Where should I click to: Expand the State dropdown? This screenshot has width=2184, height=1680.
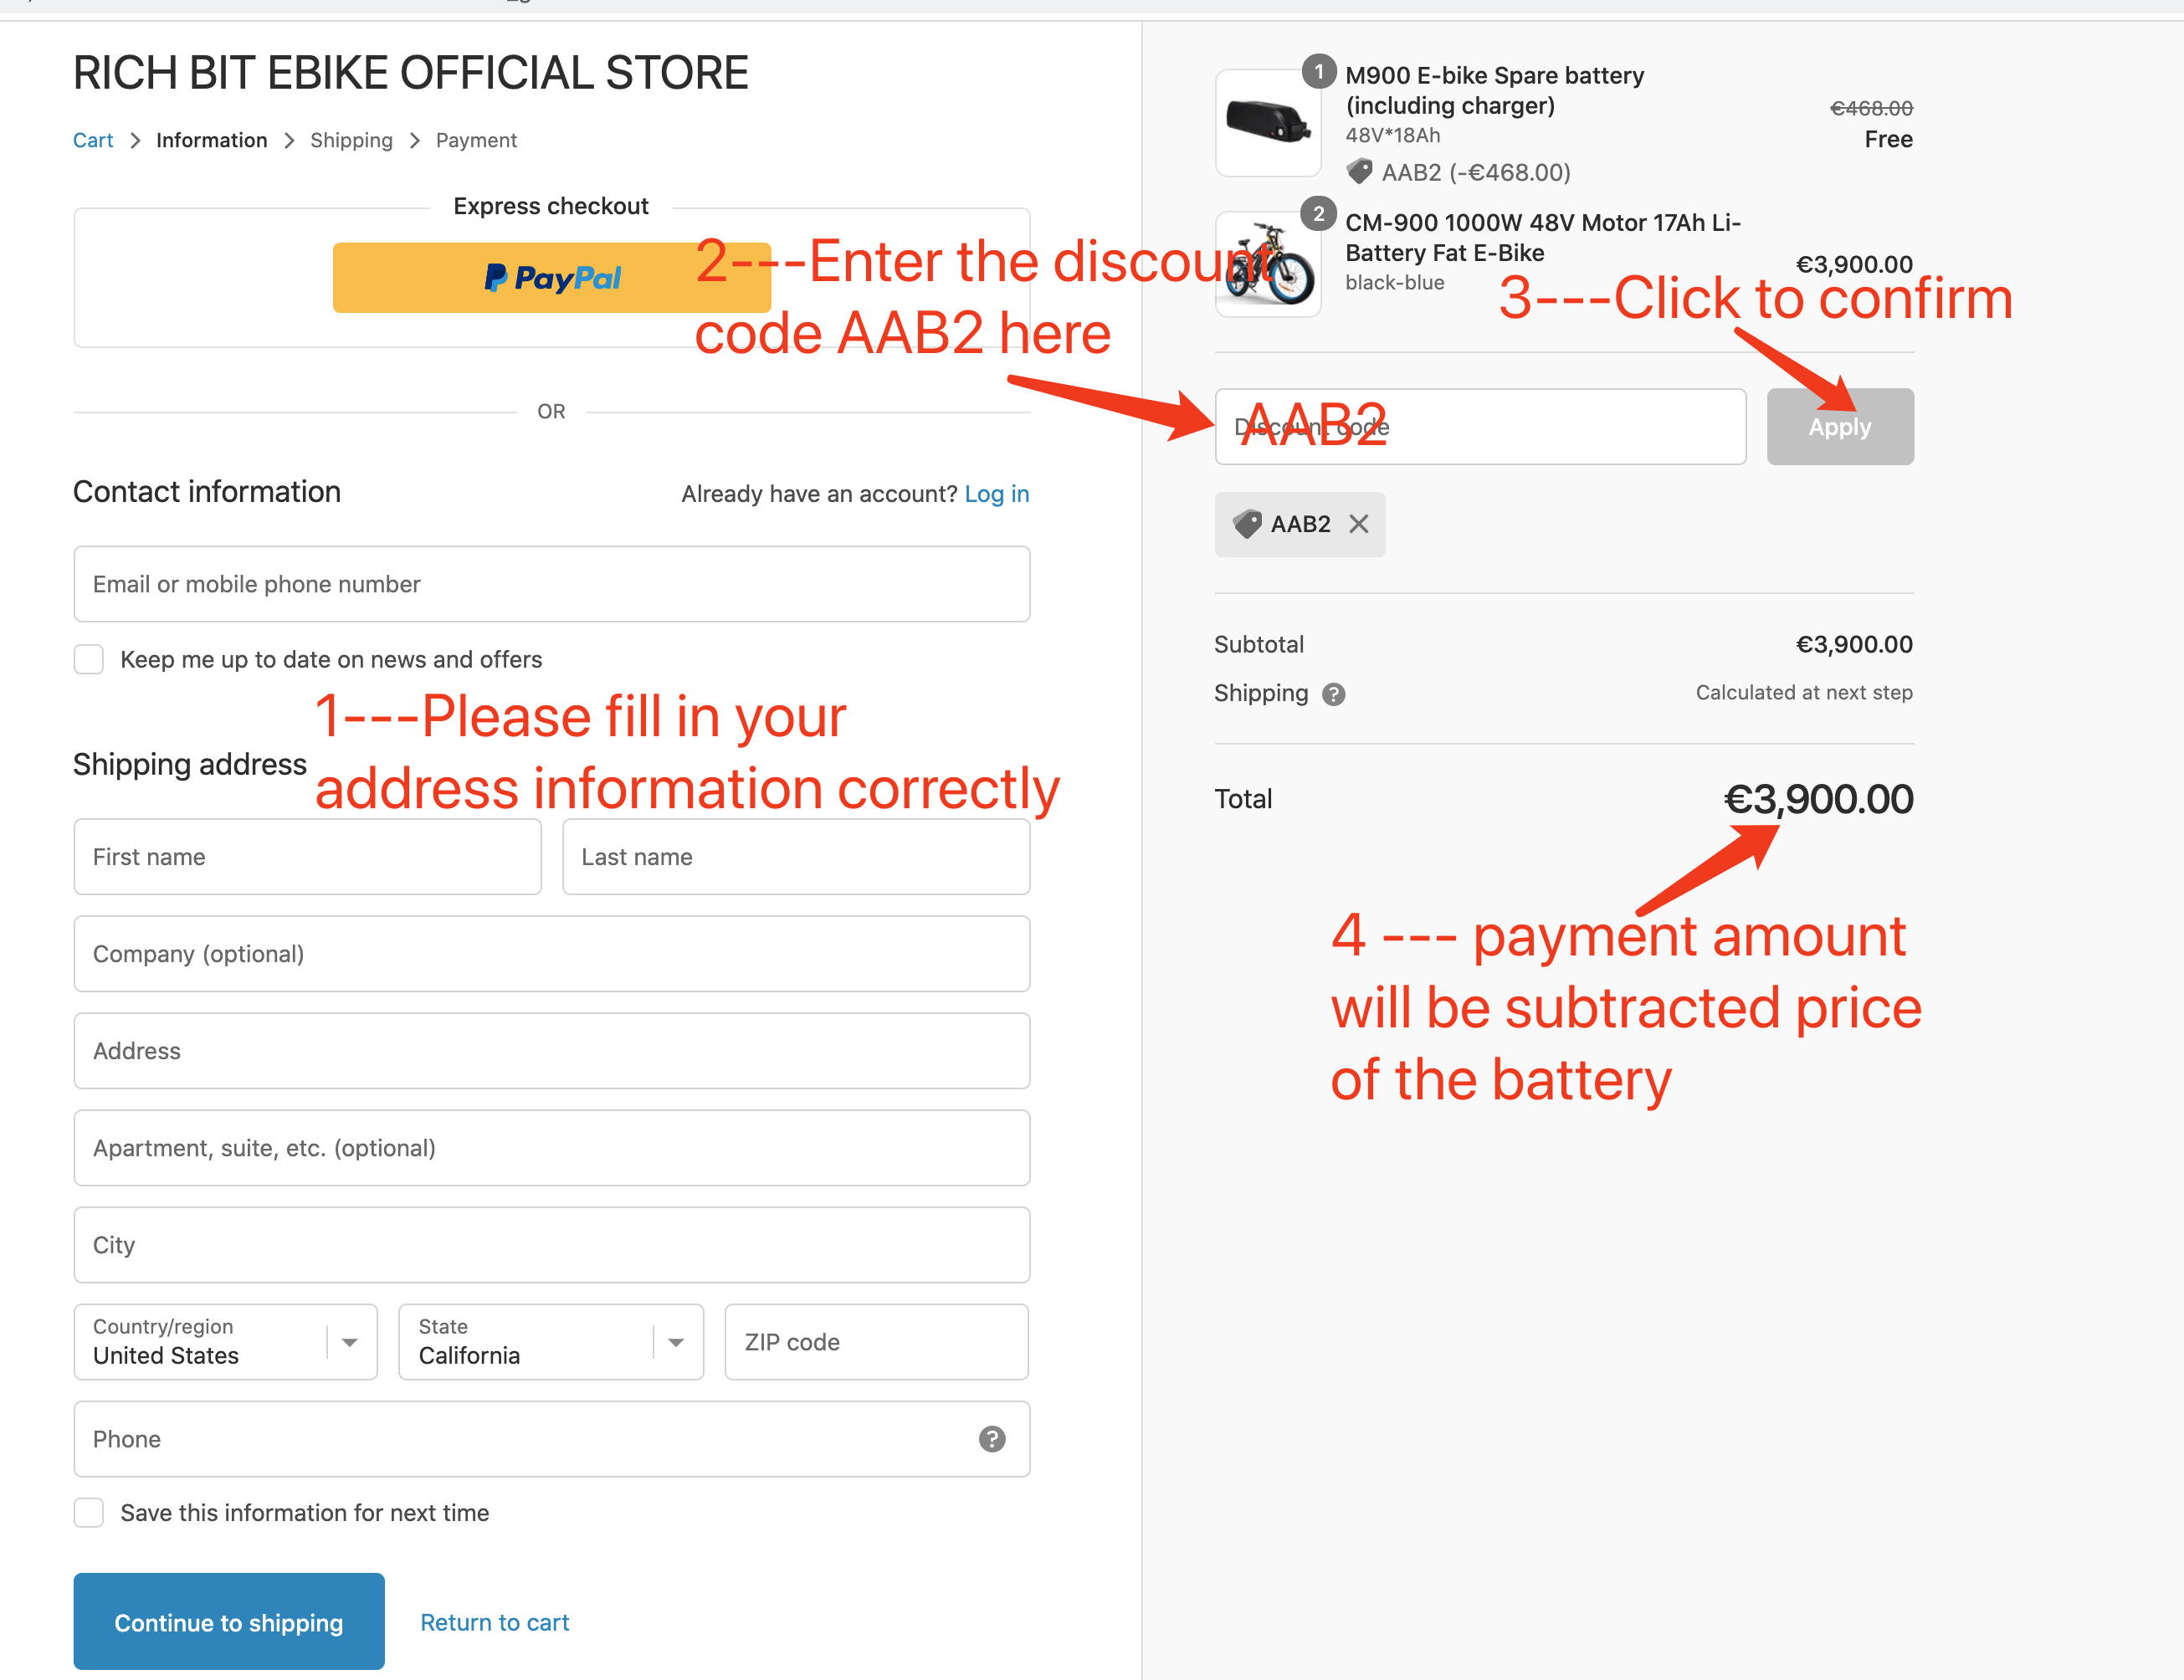tap(551, 1342)
